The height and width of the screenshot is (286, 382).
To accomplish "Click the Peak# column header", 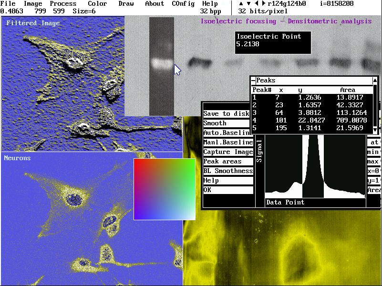I will pos(262,90).
